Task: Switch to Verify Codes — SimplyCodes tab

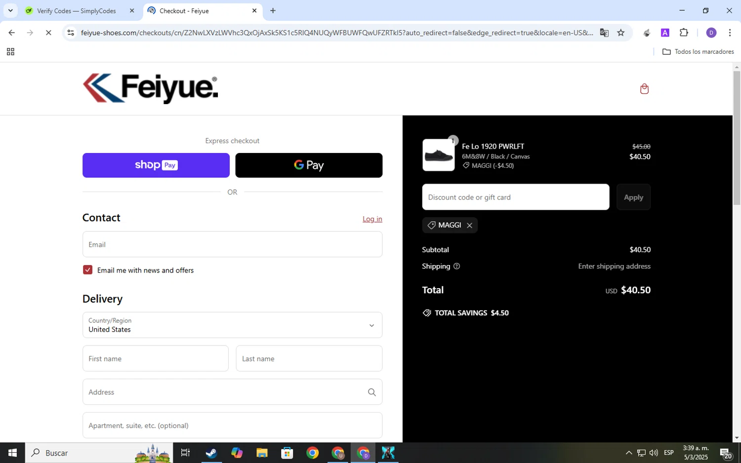Action: [77, 11]
